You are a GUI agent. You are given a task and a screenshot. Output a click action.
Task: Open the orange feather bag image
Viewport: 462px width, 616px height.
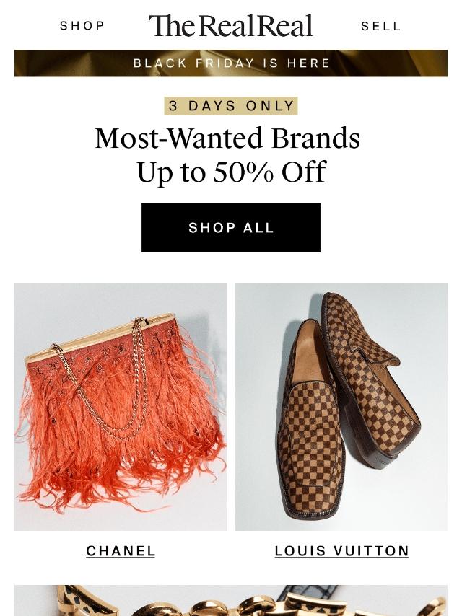(121, 407)
